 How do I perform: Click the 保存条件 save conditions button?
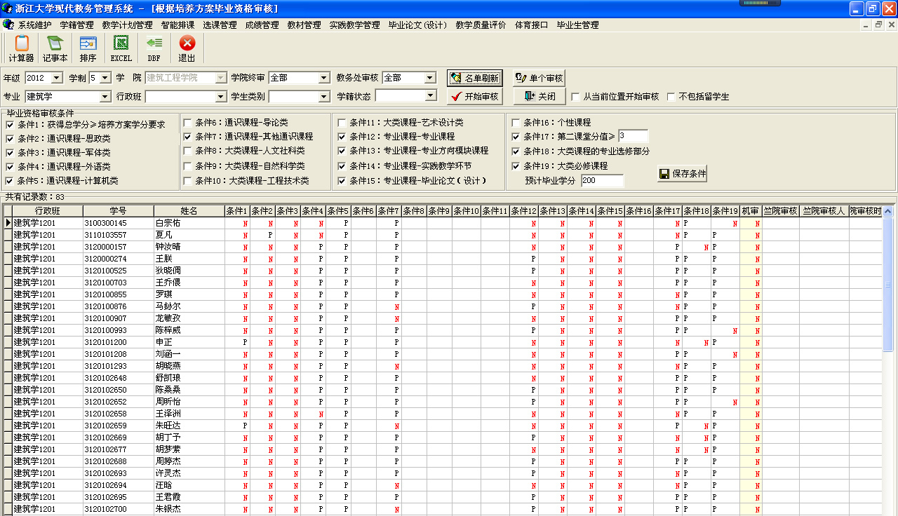pyautogui.click(x=682, y=174)
